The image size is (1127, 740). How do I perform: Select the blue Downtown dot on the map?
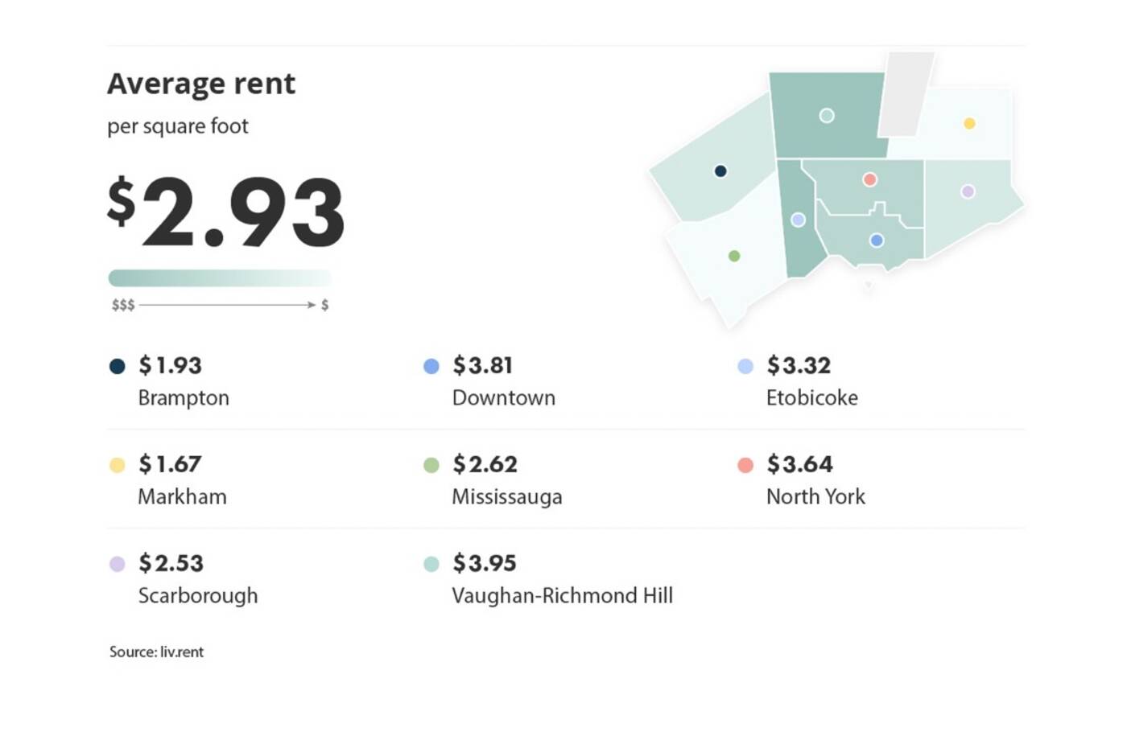(877, 240)
